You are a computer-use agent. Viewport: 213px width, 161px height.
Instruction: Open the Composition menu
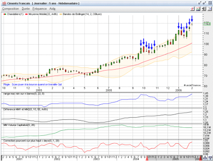(11, 9)
